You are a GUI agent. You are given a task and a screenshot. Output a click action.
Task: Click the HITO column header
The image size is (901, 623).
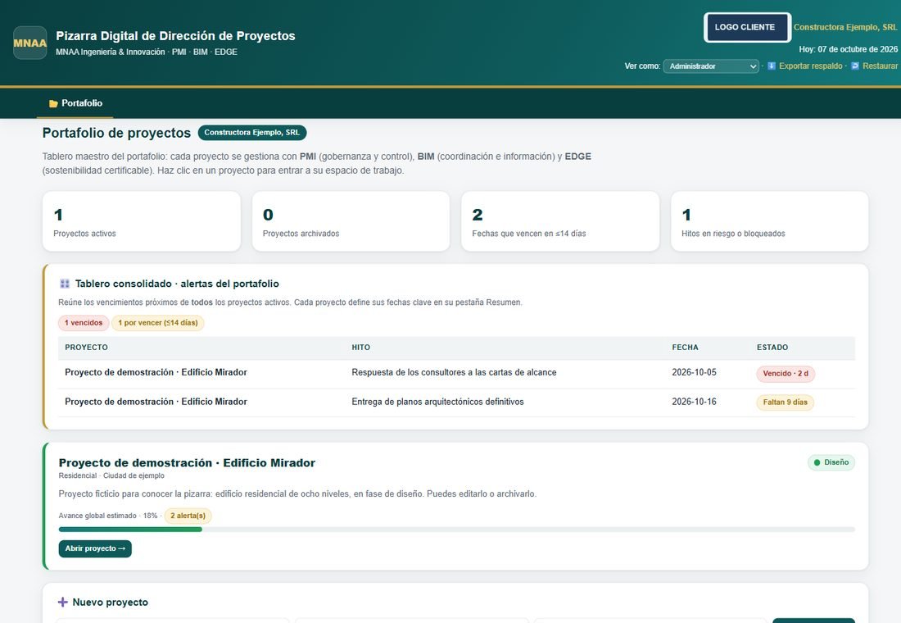click(x=361, y=348)
